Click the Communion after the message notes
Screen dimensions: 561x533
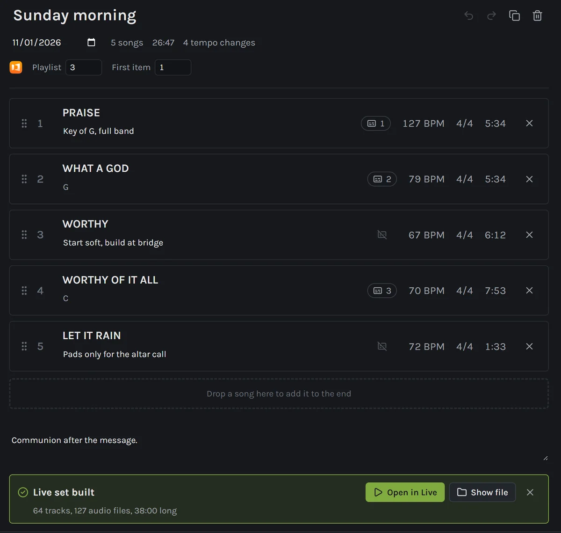[x=74, y=440]
